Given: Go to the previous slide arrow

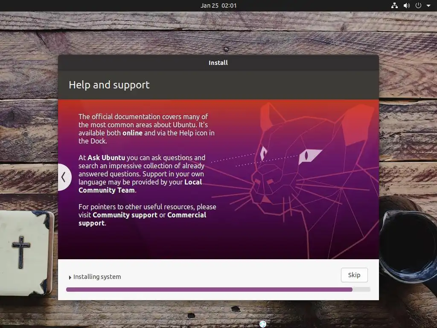Looking at the screenshot, I should click(64, 177).
